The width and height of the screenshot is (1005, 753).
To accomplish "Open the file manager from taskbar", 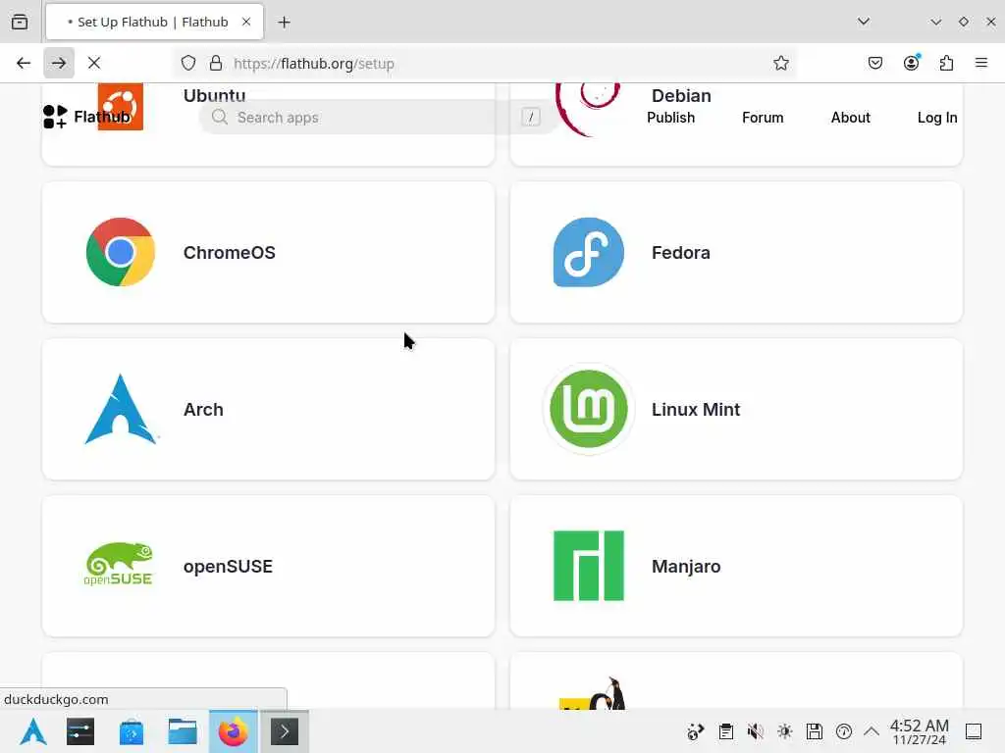I will pyautogui.click(x=183, y=731).
